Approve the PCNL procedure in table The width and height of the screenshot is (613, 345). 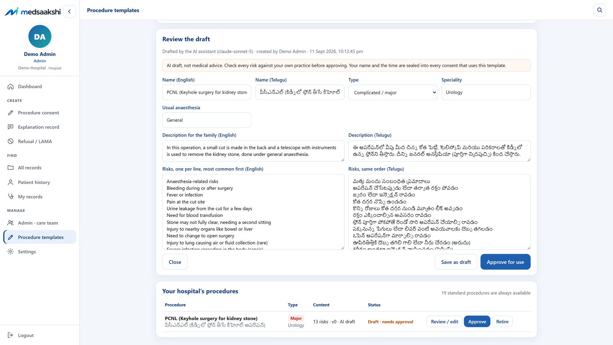(477, 322)
